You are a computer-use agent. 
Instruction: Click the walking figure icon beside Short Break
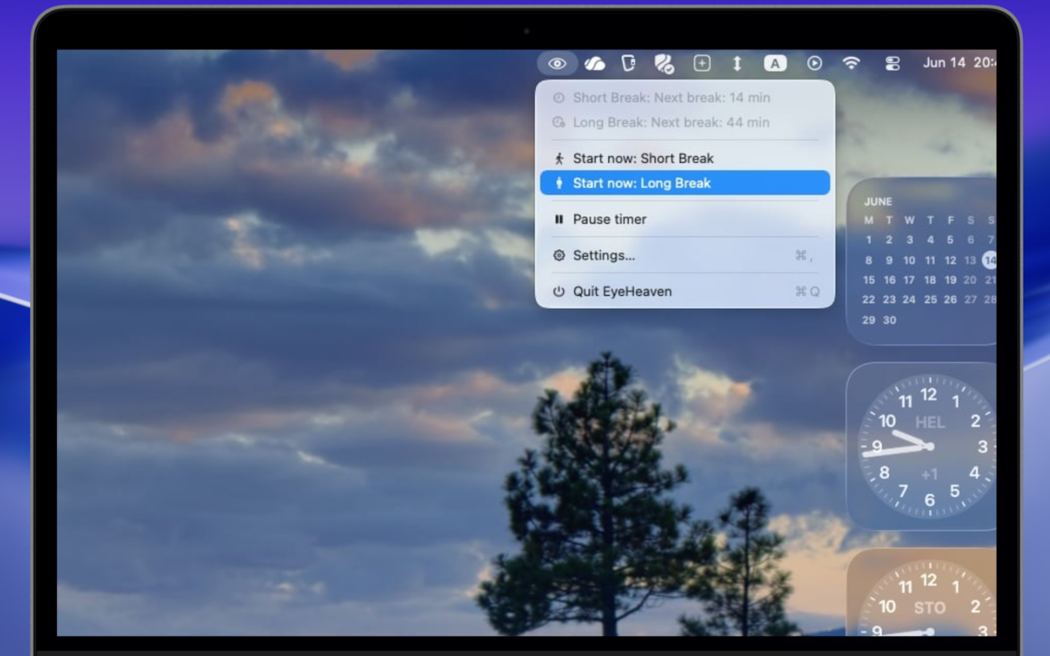click(x=559, y=158)
